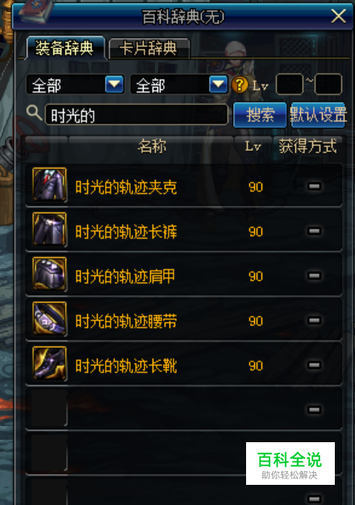Viewport: 355px width, 505px height.
Task: Click the 搜索 search button
Action: [260, 114]
